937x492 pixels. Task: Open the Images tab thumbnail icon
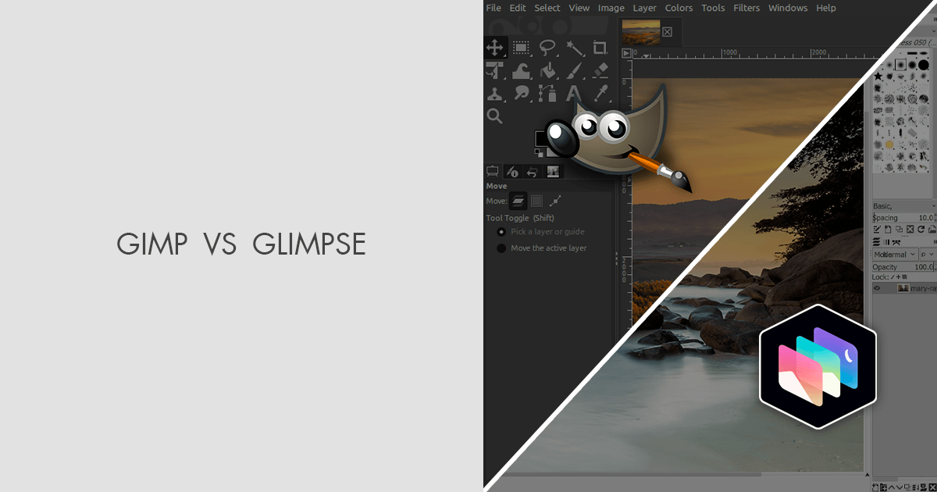[552, 172]
